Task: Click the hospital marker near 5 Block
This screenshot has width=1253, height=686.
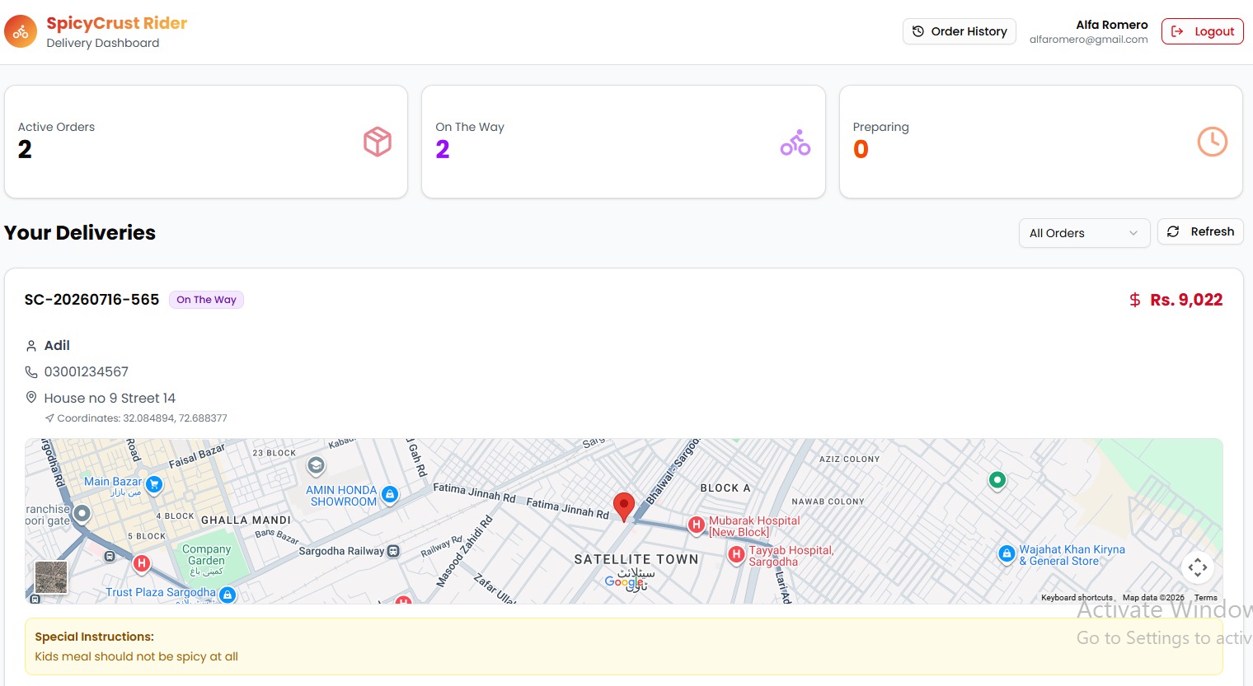Action: [x=142, y=563]
